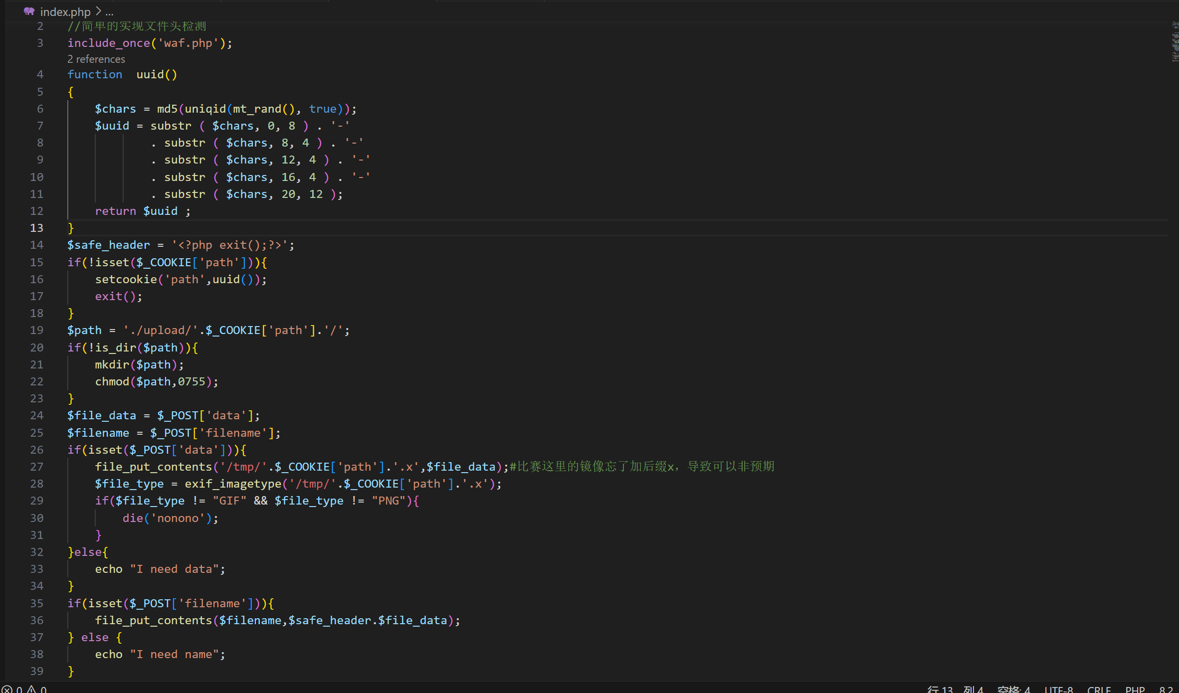Click 'echo "I need data";' line
The image size is (1179, 693).
pyautogui.click(x=160, y=569)
